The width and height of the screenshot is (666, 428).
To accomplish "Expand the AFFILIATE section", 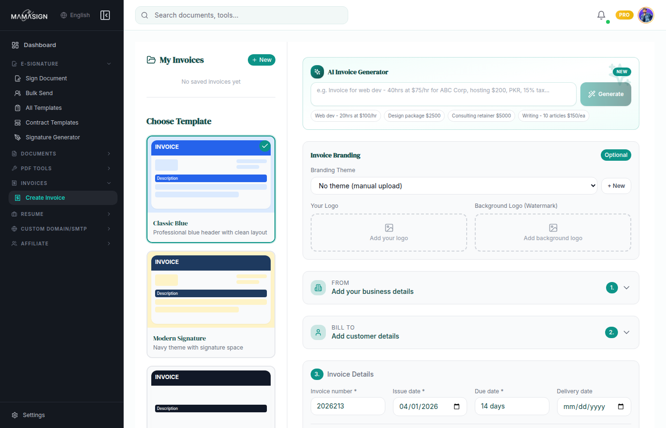I will tap(109, 243).
